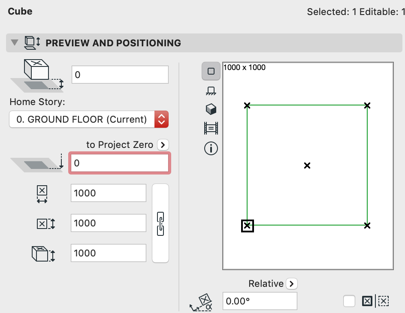The width and height of the screenshot is (405, 313).
Task: Open the Relative angle options arrow
Action: [x=292, y=283]
